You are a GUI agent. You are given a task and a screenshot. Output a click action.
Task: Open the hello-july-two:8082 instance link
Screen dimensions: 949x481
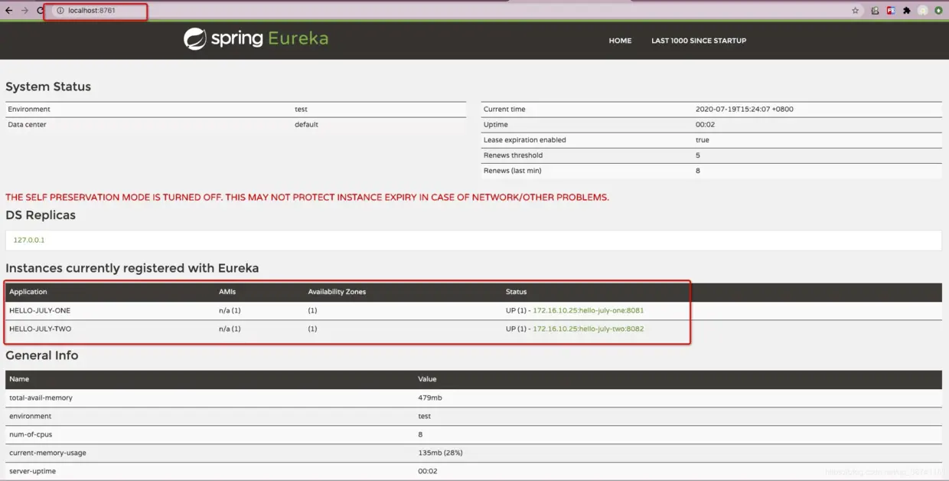tap(588, 329)
